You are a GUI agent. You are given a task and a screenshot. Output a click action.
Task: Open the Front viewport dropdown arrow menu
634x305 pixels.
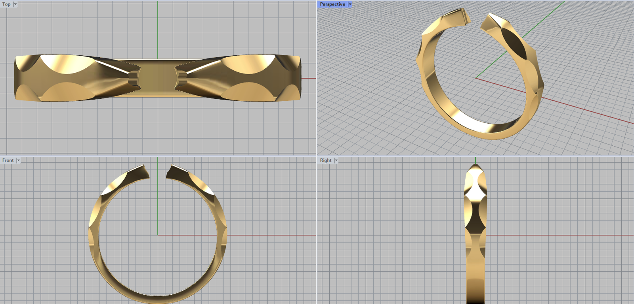pos(18,160)
